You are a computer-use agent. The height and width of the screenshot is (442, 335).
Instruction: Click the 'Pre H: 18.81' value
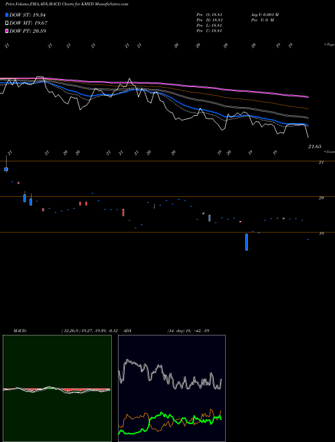click(x=210, y=20)
